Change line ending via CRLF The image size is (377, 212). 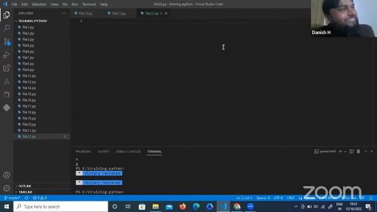[290, 198]
